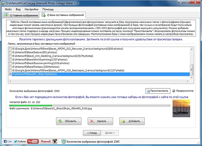Open the YouTube link icon
202x146 pixels.
coord(33,141)
